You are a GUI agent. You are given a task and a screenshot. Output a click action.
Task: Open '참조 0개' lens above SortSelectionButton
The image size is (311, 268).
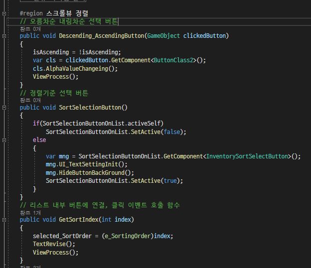point(30,100)
